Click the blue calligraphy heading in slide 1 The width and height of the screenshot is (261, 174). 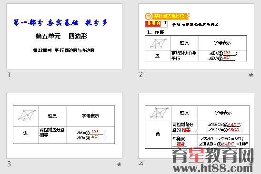click(60, 23)
